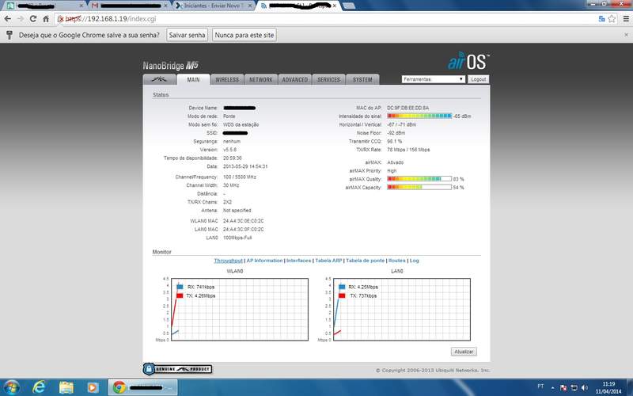This screenshot has height=396, width=633.
Task: Open the AP Information link
Action: [264, 261]
